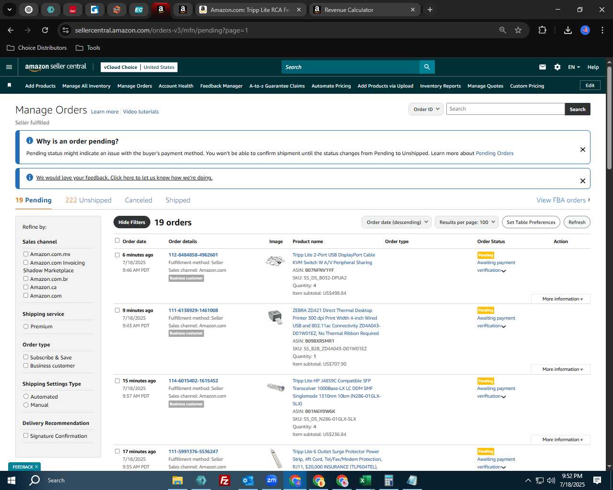Open ZEBRA ZD421 printer product thumbnail
Image resolution: width=613 pixels, height=490 pixels.
pos(275,317)
